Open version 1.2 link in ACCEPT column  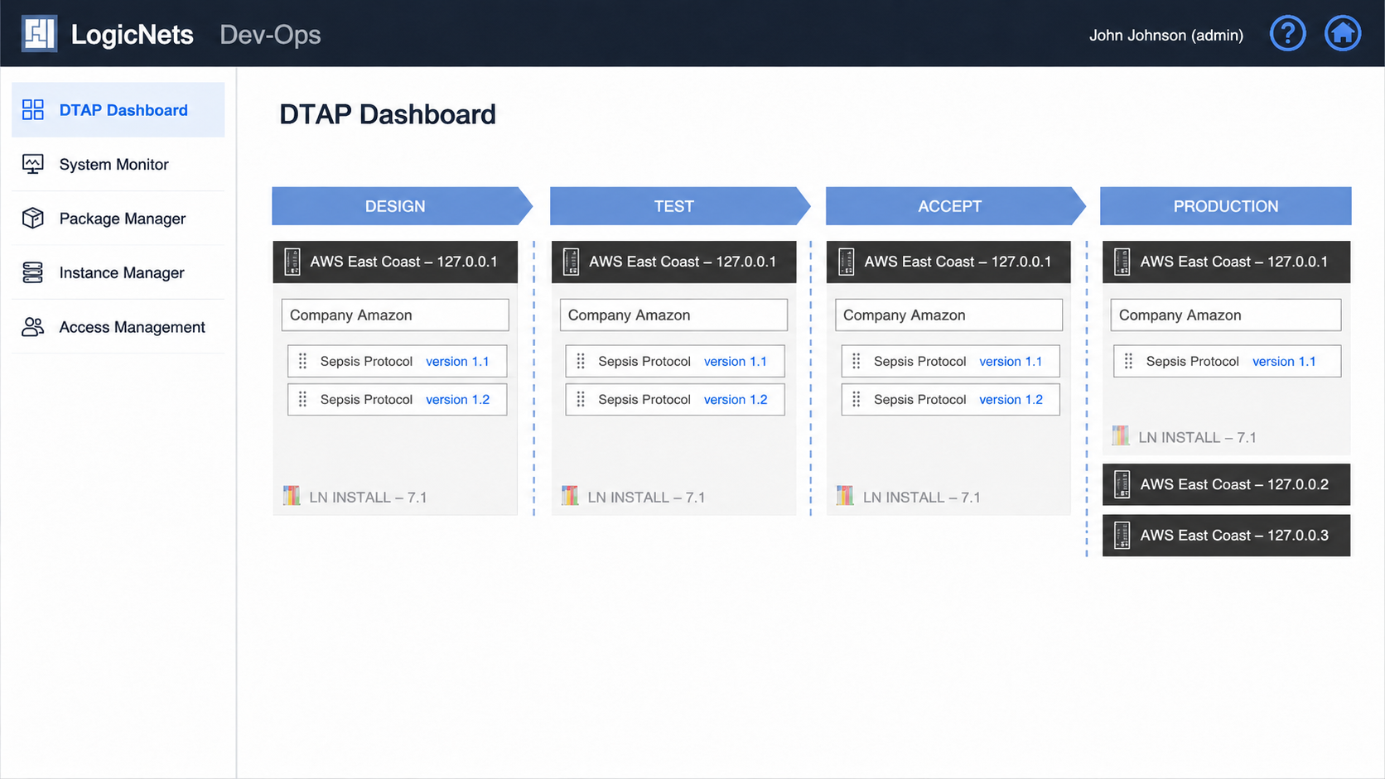point(1011,399)
